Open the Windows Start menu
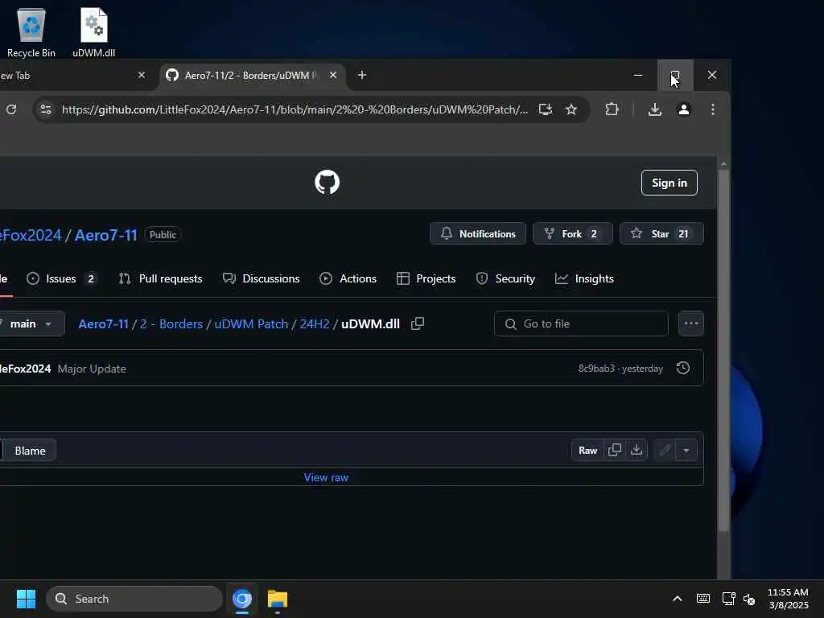Image resolution: width=824 pixels, height=618 pixels. coord(26,599)
